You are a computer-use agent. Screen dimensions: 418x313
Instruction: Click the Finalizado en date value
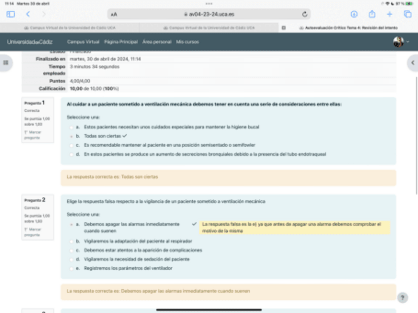[x=105, y=59]
